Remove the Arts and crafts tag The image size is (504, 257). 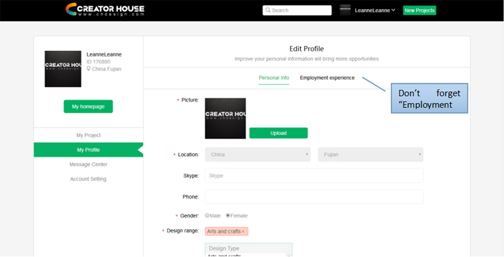(243, 232)
